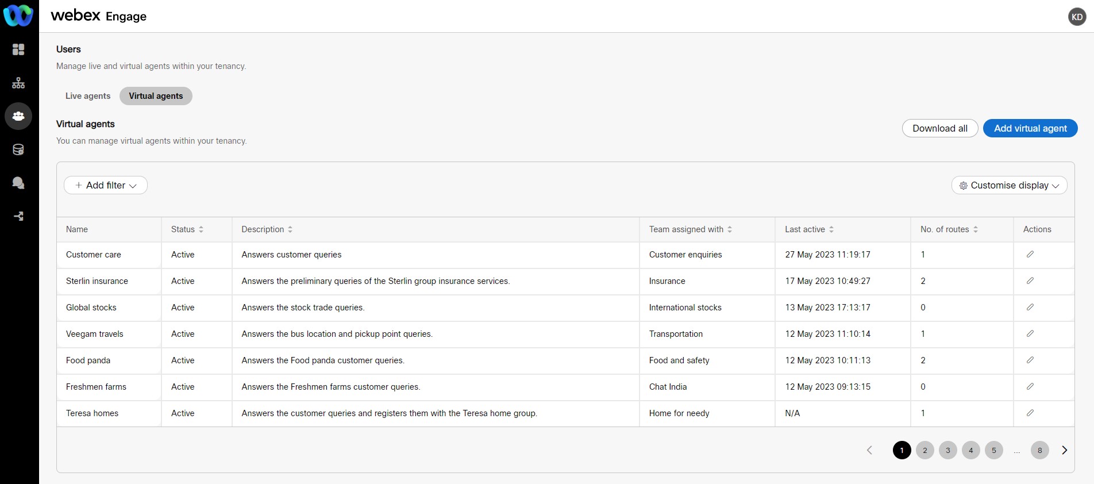Click the Webex logo icon
The width and height of the screenshot is (1094, 484).
pyautogui.click(x=18, y=16)
